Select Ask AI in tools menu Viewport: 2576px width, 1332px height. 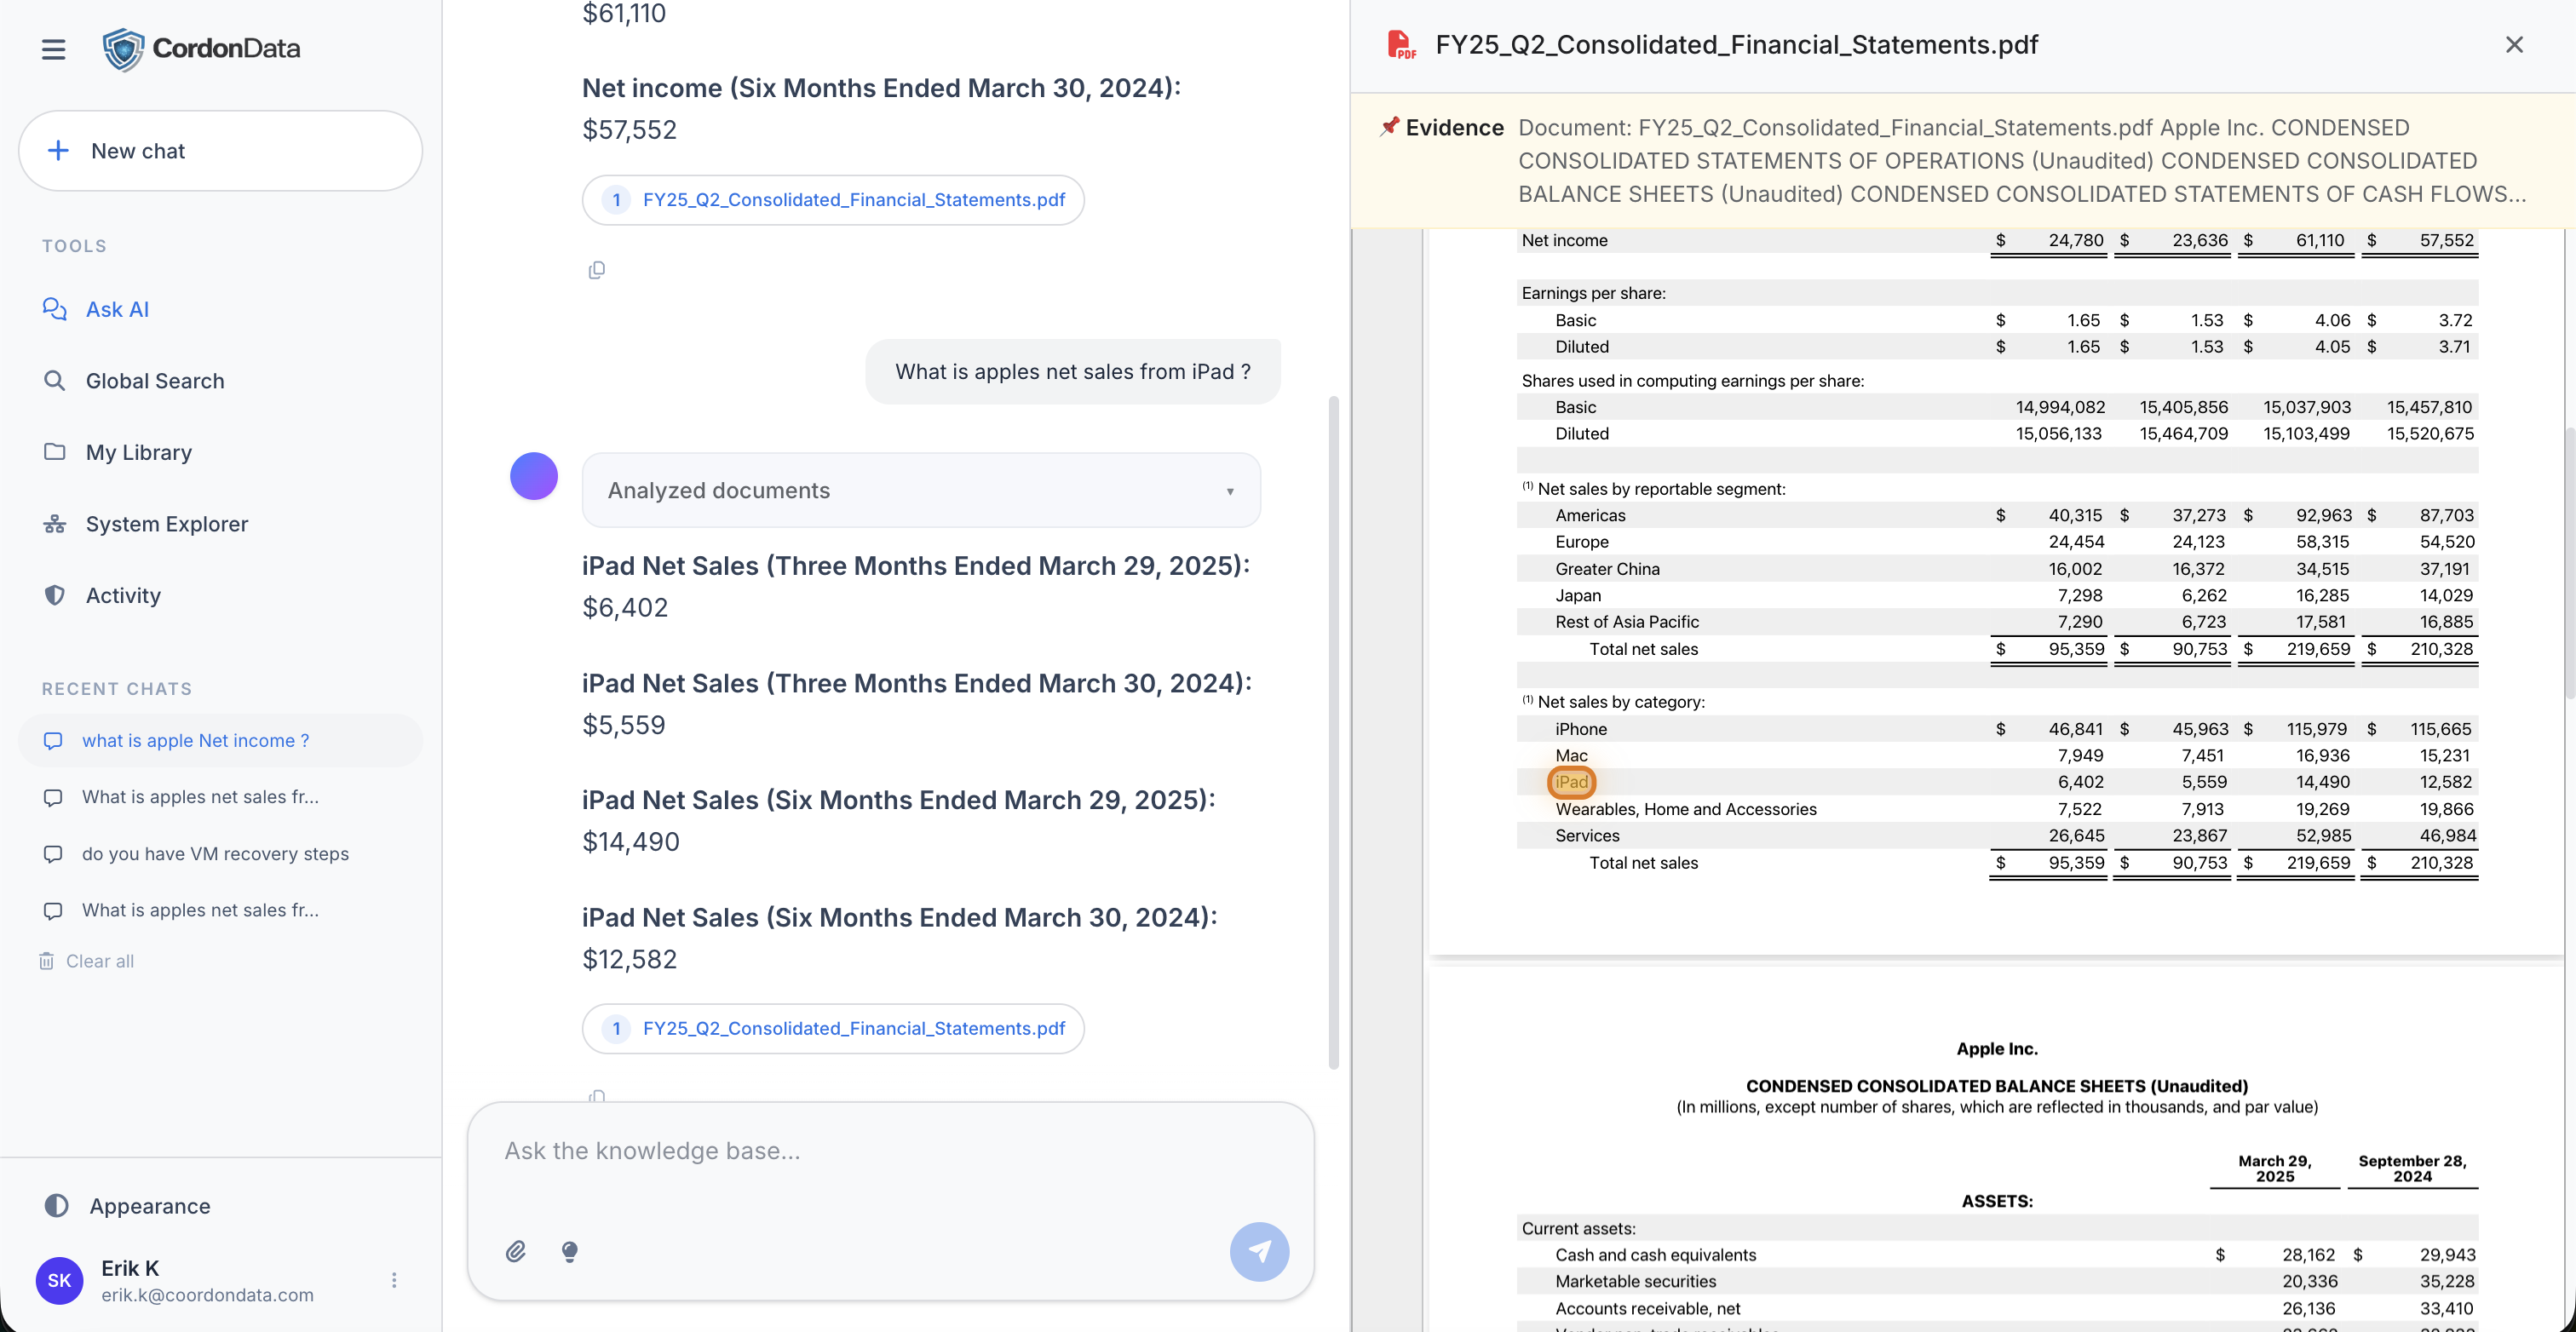pyautogui.click(x=117, y=309)
